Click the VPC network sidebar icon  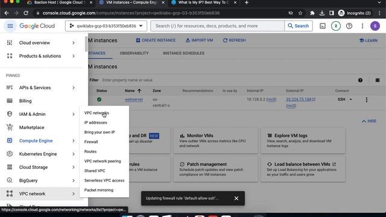click(x=10, y=193)
